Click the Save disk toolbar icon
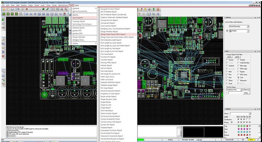Screen dimensions: 262x142 point(12,9)
